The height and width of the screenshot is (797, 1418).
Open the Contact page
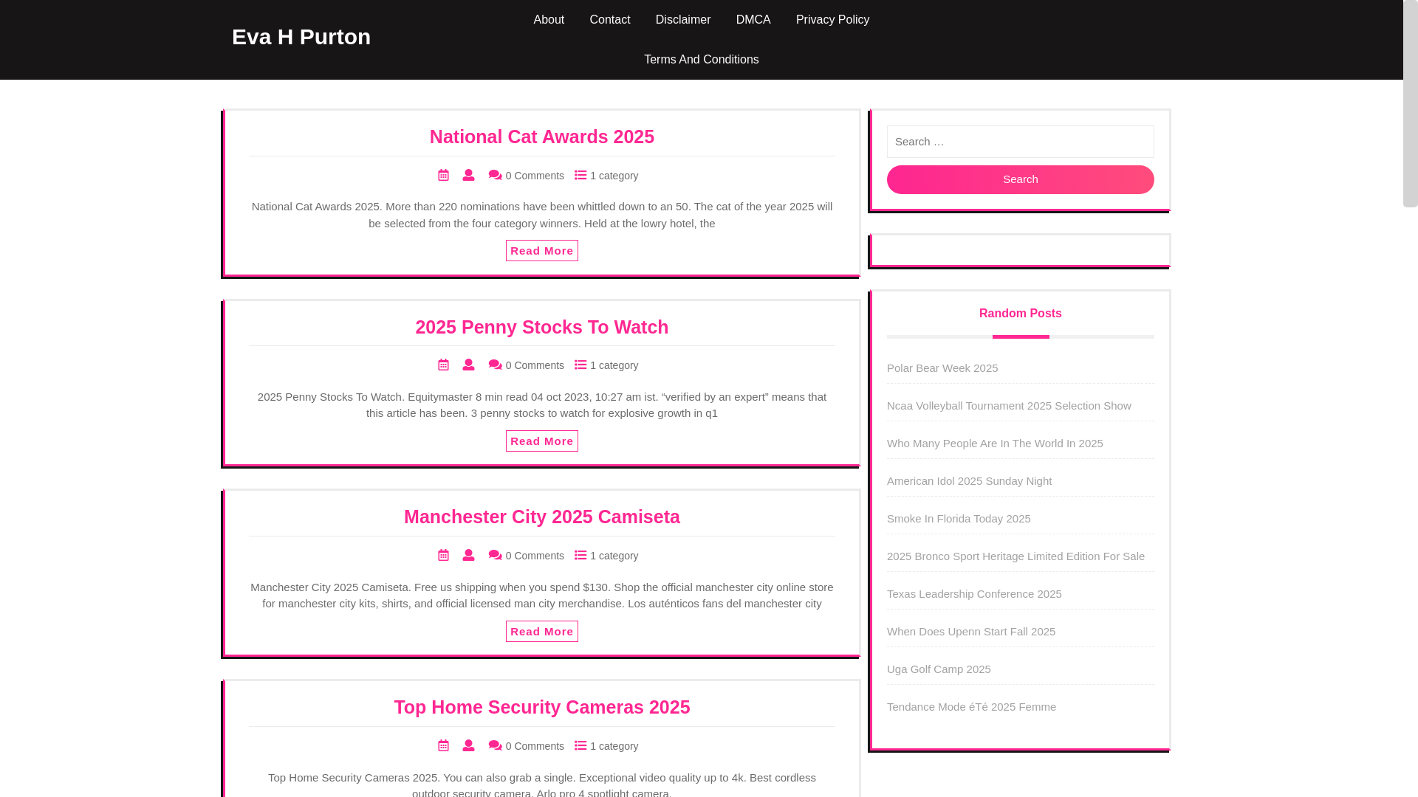[x=610, y=20]
